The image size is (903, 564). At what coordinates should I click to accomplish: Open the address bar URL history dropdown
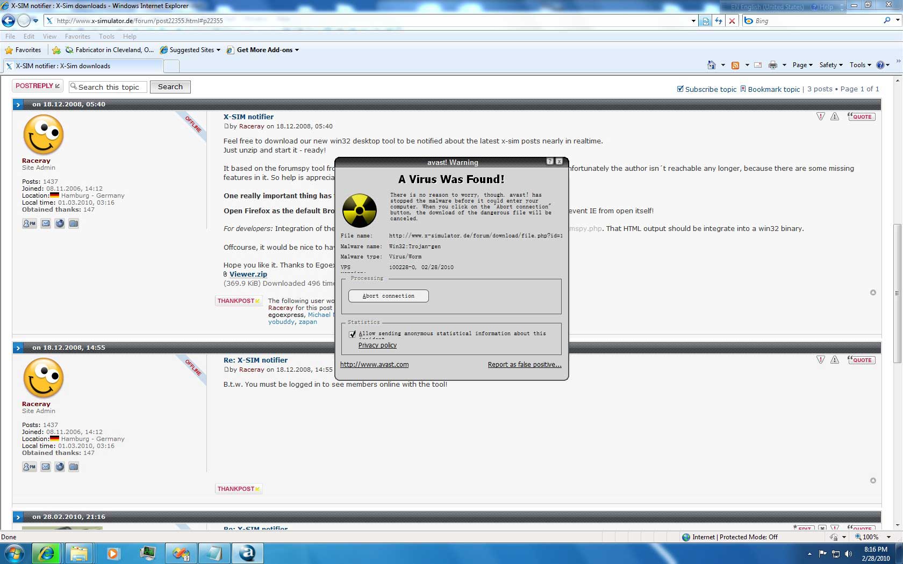693,21
